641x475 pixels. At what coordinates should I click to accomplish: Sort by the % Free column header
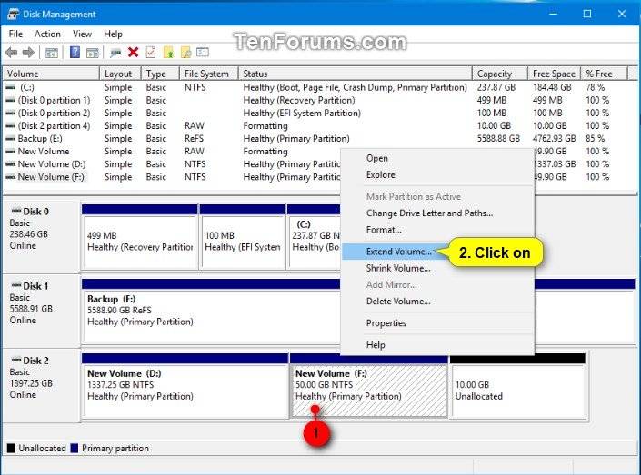point(604,74)
